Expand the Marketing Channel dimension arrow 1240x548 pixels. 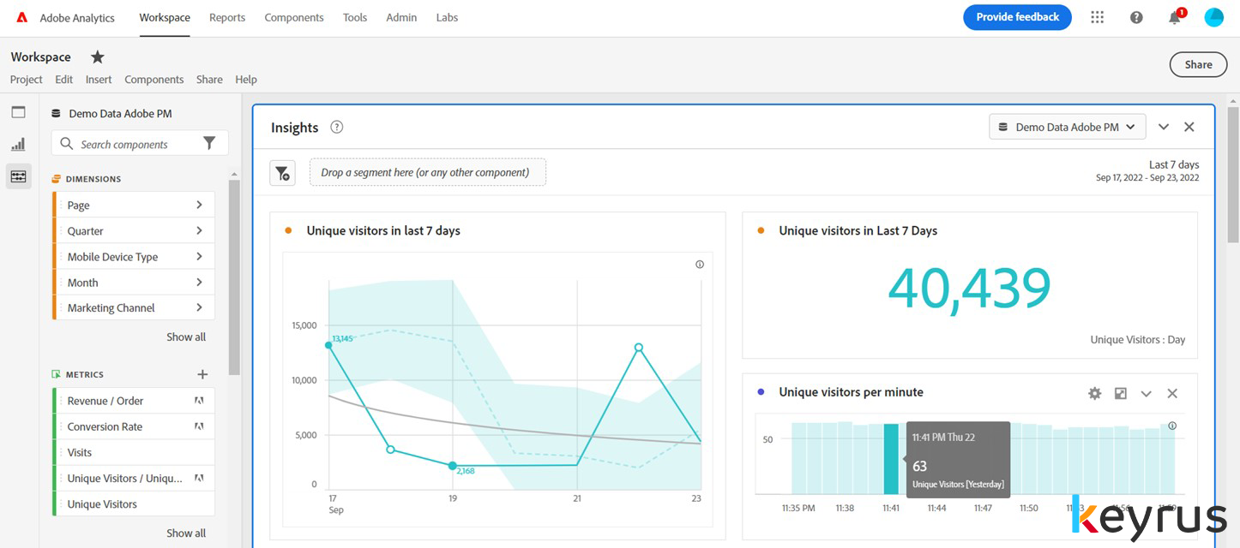[x=199, y=307]
